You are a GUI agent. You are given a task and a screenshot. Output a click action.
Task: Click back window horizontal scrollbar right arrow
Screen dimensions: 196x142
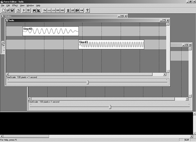click(187, 99)
